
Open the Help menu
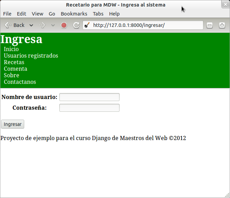pyautogui.click(x=114, y=14)
